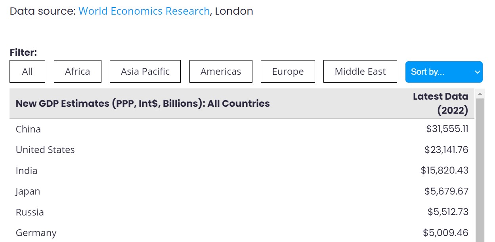The height and width of the screenshot is (242, 495).
Task: Filter countries by Asia Pacific
Action: tap(145, 72)
